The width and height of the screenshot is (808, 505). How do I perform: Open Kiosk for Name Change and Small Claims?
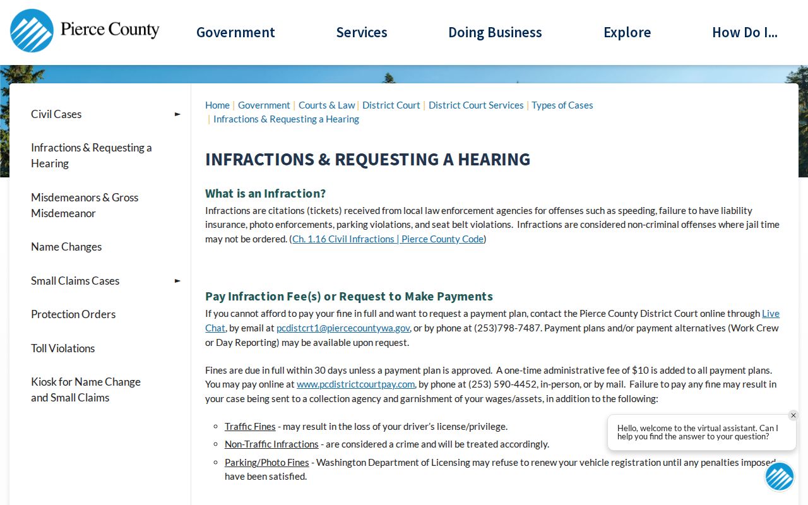point(86,389)
